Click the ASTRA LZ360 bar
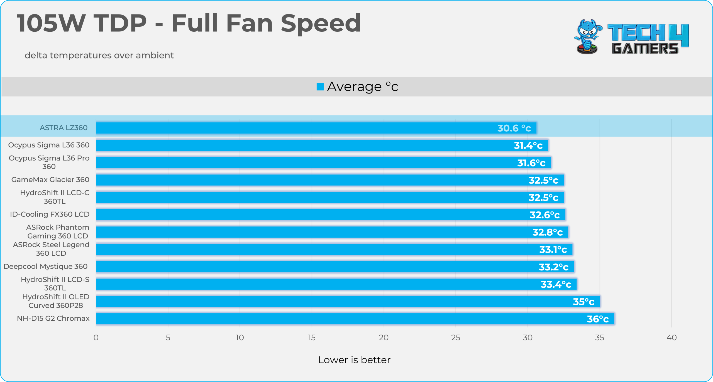 (316, 128)
